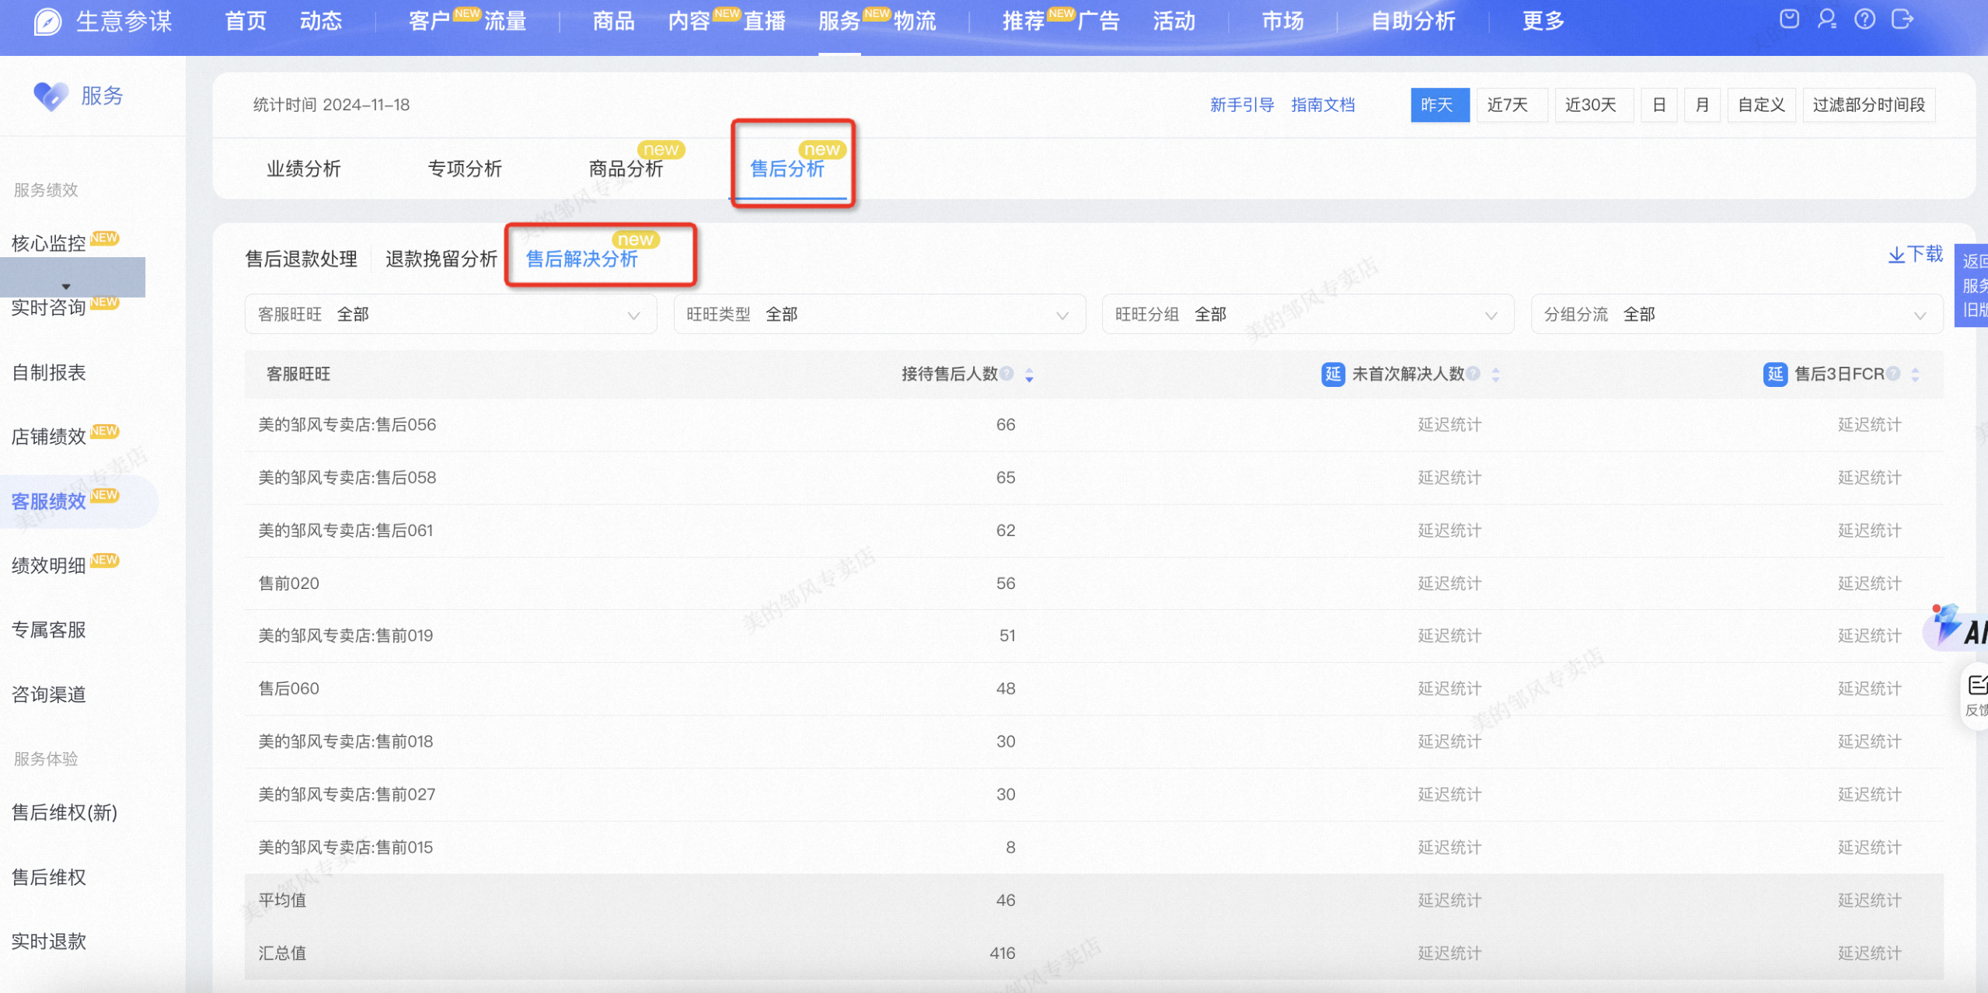The image size is (1988, 993).
Task: Open 实时退款 in the sidebar
Action: coord(49,942)
